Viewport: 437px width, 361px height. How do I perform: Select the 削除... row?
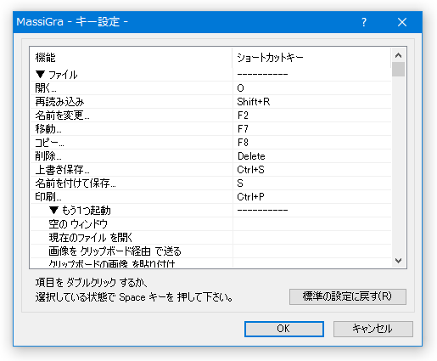210,156
